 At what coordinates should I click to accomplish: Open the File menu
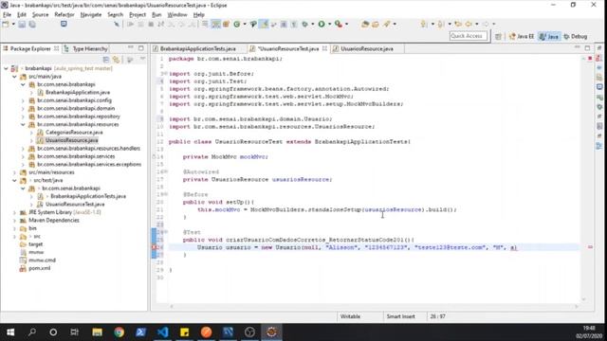click(x=7, y=15)
